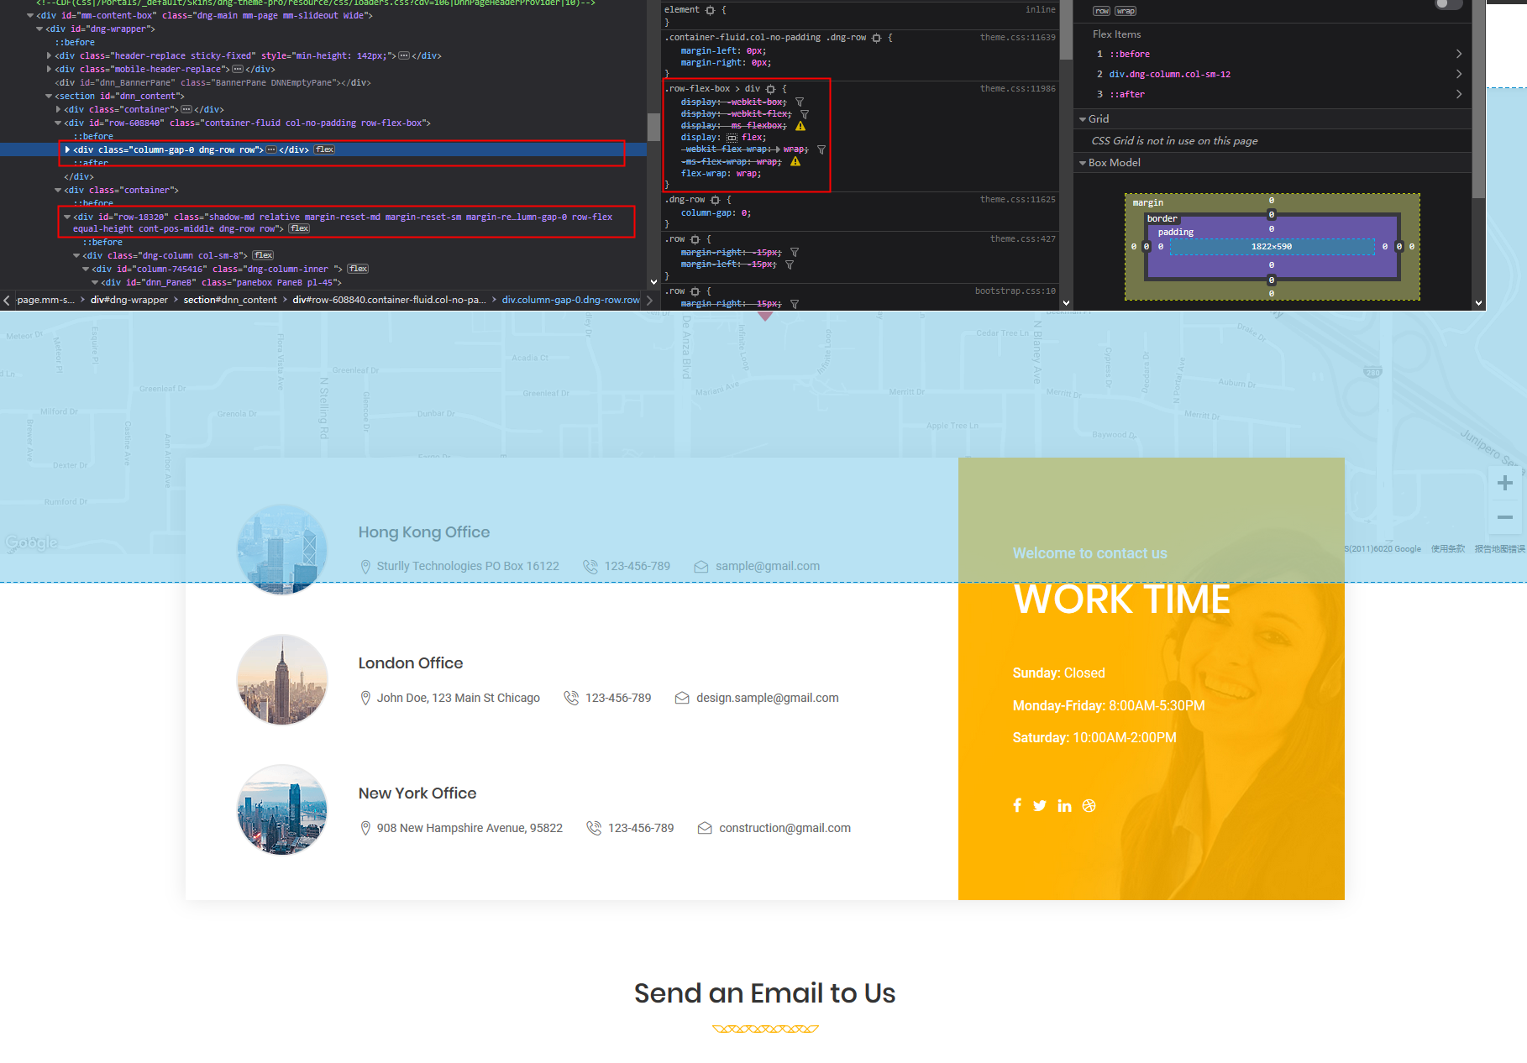Click breadcrumb section#dnn_content
This screenshot has height=1063, width=1527.
230,300
